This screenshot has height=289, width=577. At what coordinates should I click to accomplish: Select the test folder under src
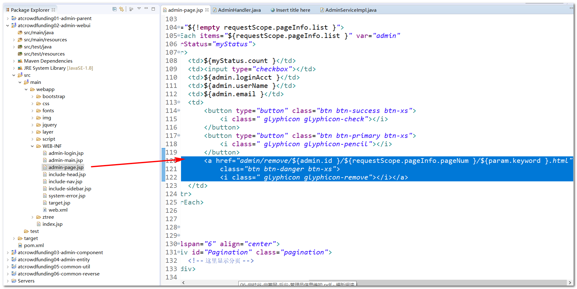(34, 231)
